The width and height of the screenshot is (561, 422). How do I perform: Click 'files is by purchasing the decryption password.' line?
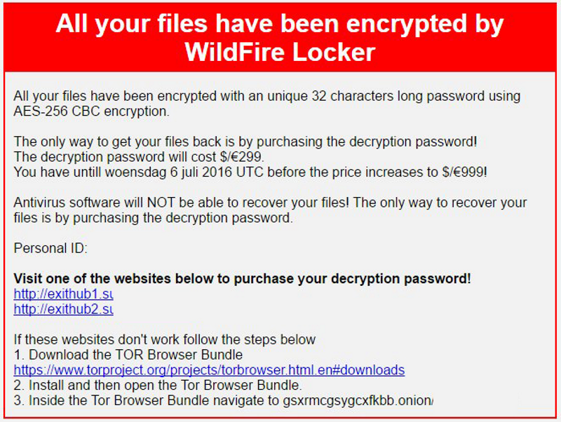click(153, 218)
